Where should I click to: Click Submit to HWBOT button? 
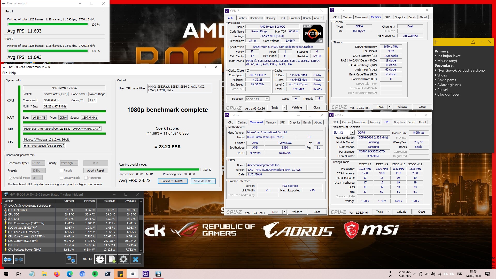[x=172, y=181]
